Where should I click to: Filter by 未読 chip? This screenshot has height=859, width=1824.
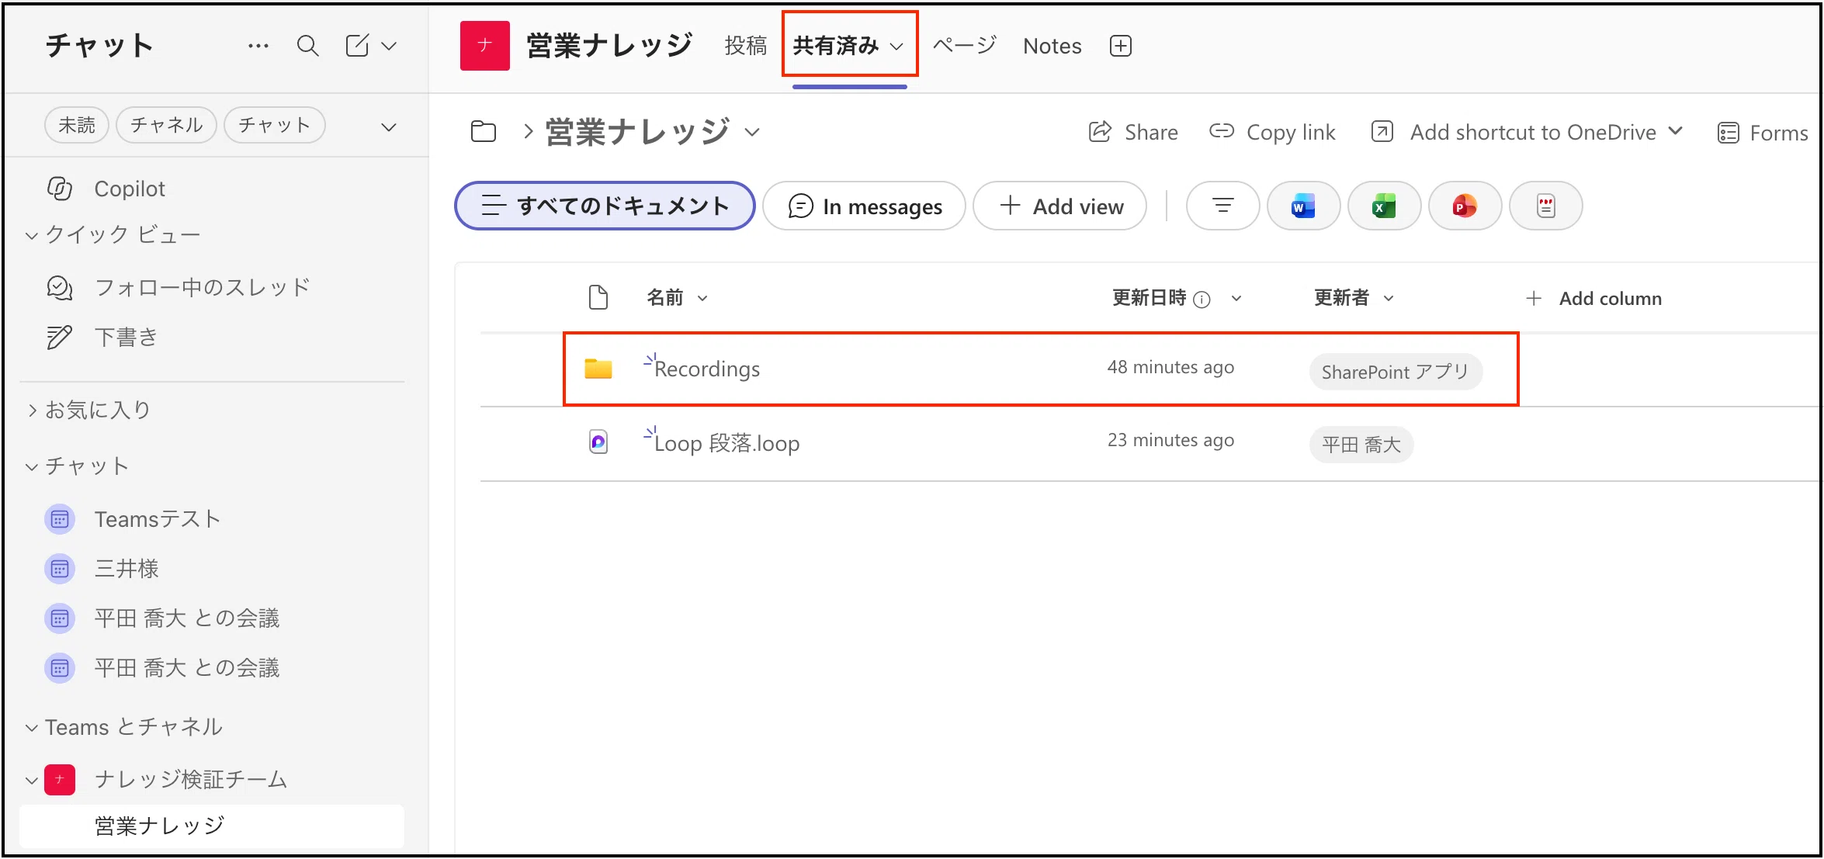coord(77,125)
